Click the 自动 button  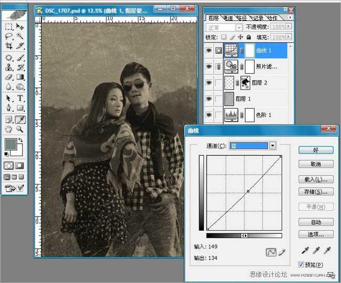coord(316,222)
